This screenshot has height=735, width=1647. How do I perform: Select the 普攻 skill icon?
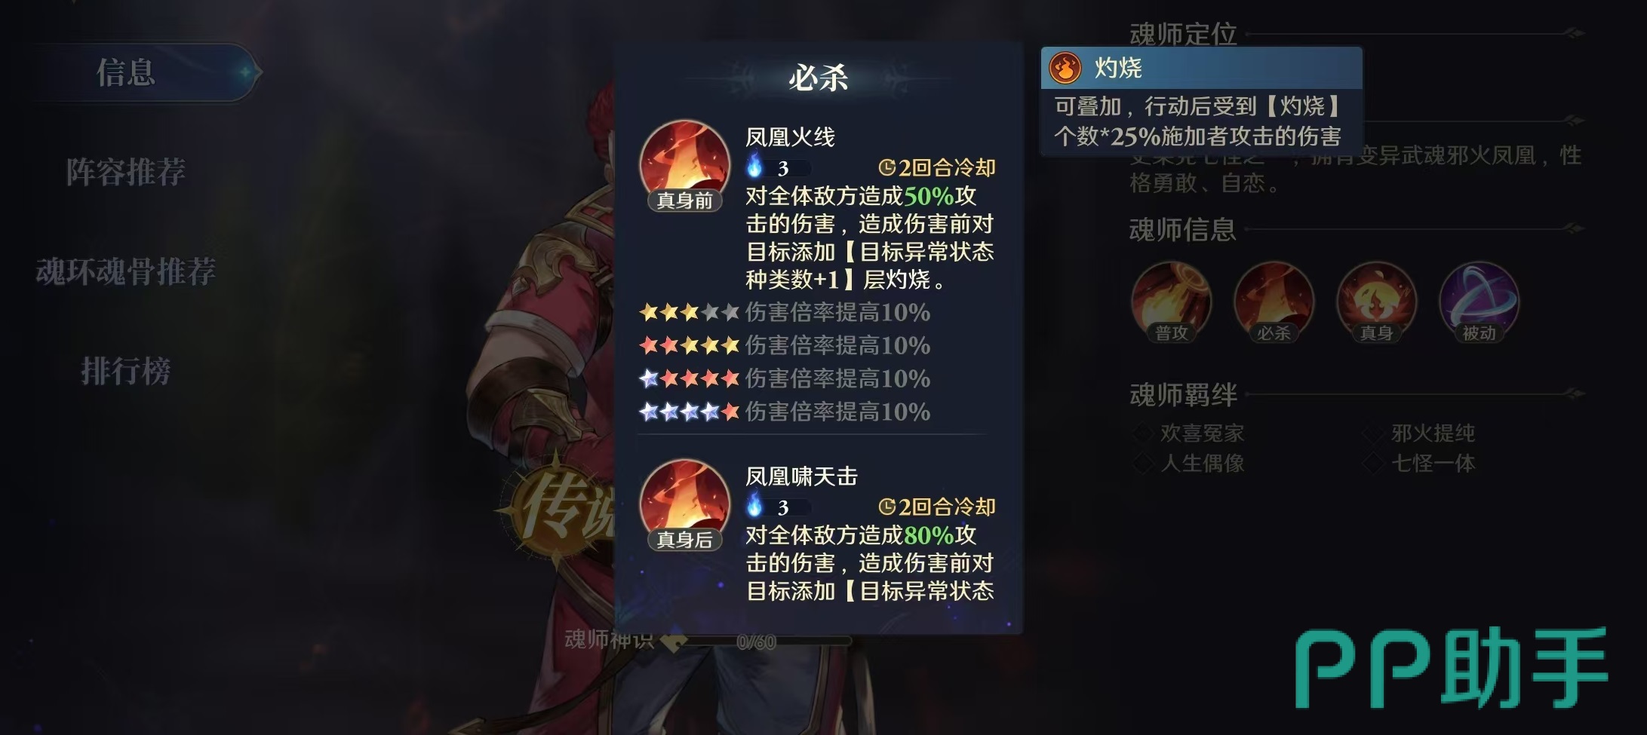tap(1171, 302)
